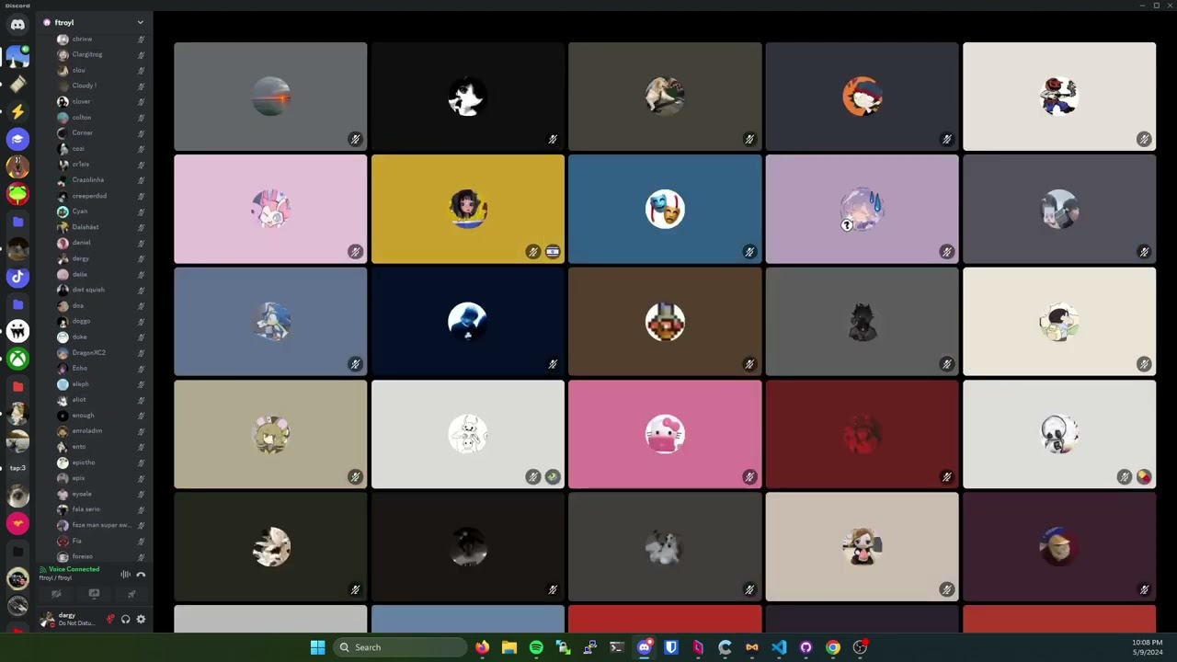Select user Crazolinha in voice list
The width and height of the screenshot is (1177, 662).
pos(99,179)
